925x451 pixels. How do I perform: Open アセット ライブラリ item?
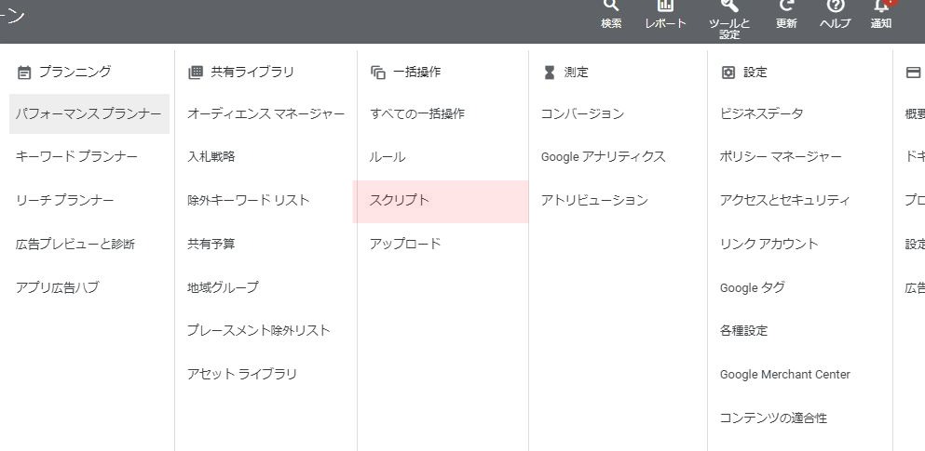point(242,375)
